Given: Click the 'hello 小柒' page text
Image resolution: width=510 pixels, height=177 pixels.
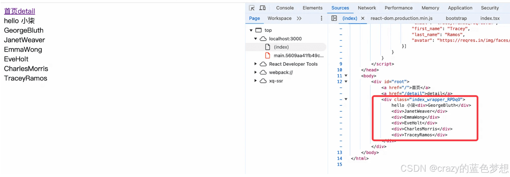Looking at the screenshot, I should 19,21.
